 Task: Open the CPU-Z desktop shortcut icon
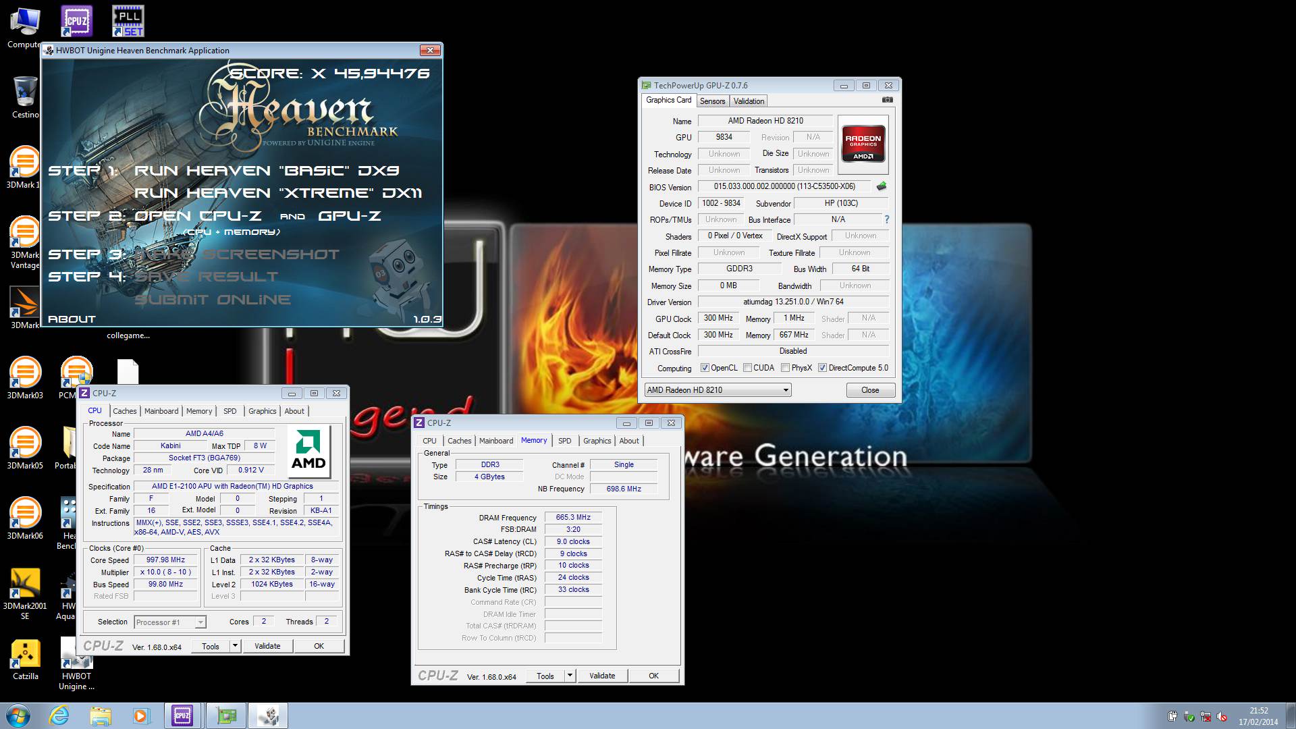76,21
